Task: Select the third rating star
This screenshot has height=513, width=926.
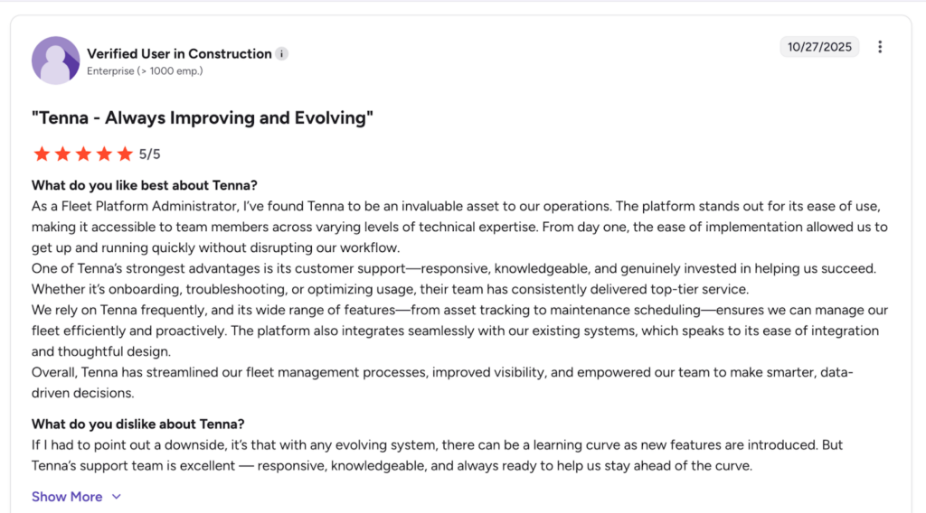Action: click(x=84, y=154)
